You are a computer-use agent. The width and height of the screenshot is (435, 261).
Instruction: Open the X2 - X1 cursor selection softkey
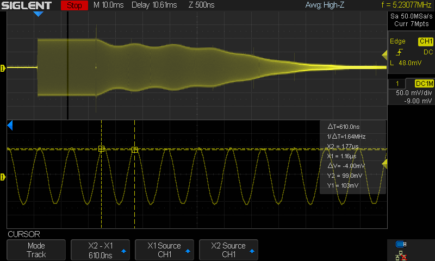point(100,250)
